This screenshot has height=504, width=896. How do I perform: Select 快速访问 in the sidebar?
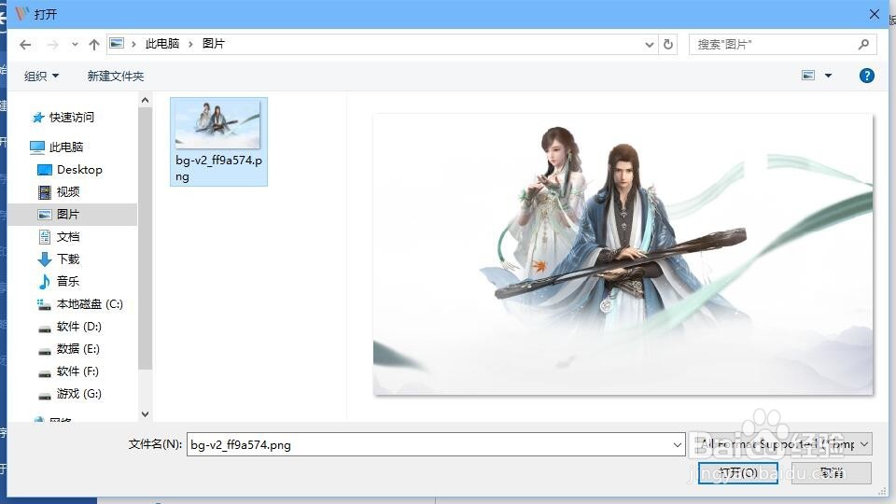(72, 118)
